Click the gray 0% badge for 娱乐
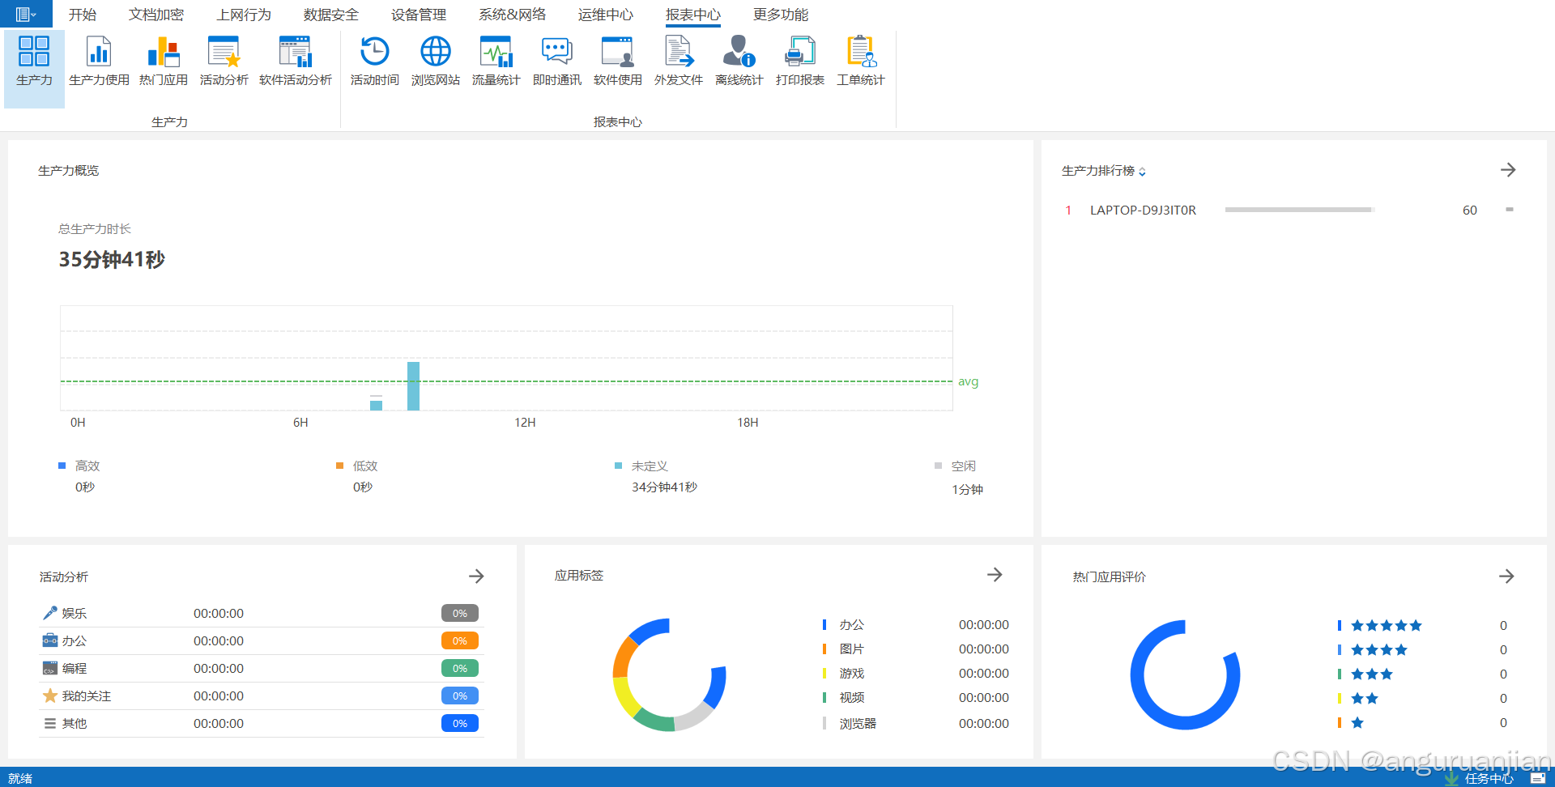The width and height of the screenshot is (1555, 787). pos(460,613)
